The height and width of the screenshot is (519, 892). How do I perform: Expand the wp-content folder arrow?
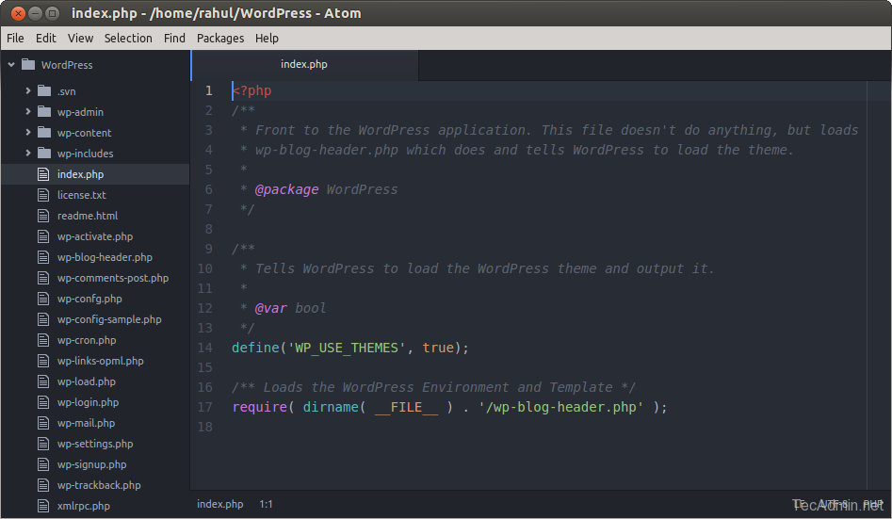[x=28, y=132]
